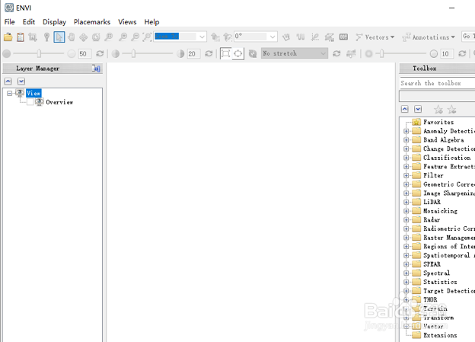Viewport: 475px width, 342px height.
Task: Open the Display menu
Action: tap(55, 22)
